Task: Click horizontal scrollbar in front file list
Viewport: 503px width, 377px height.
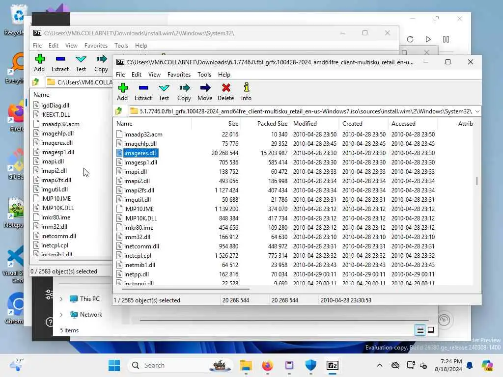Action: point(185,289)
